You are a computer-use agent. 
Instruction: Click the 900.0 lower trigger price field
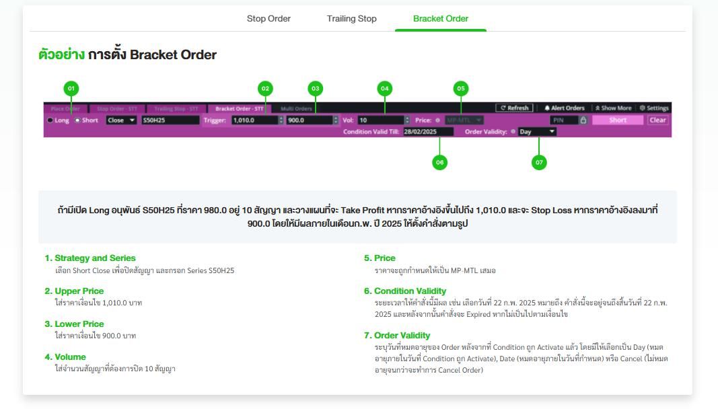[310, 120]
